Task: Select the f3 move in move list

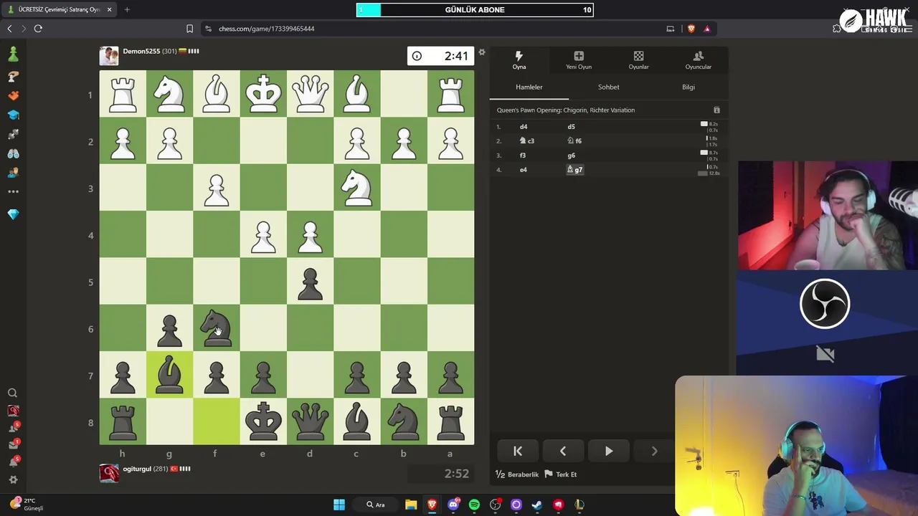Action: click(523, 156)
